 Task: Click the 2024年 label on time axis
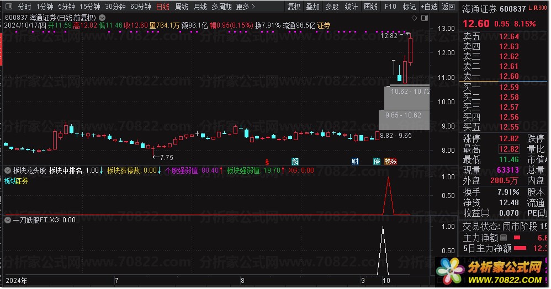tap(17, 281)
